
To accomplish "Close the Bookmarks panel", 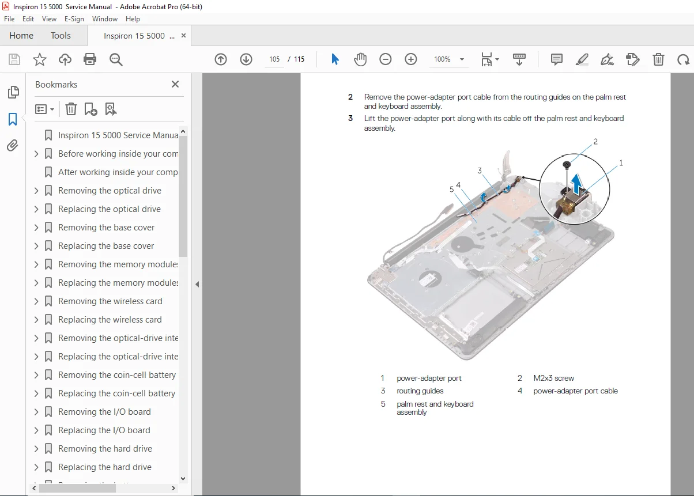I will point(175,84).
